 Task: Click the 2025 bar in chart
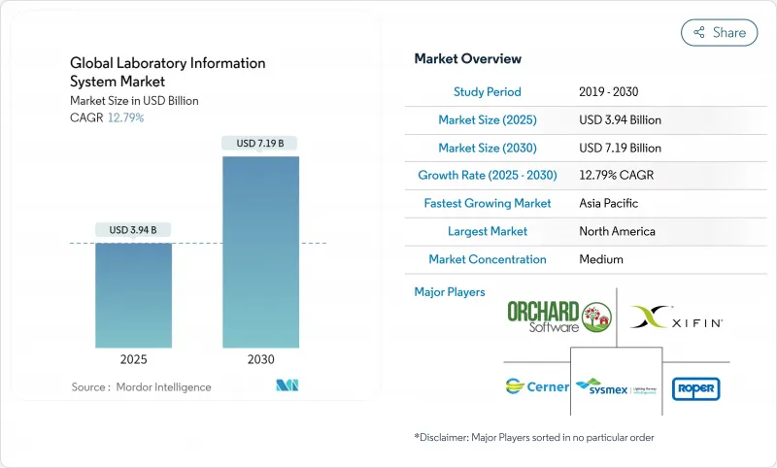point(133,295)
